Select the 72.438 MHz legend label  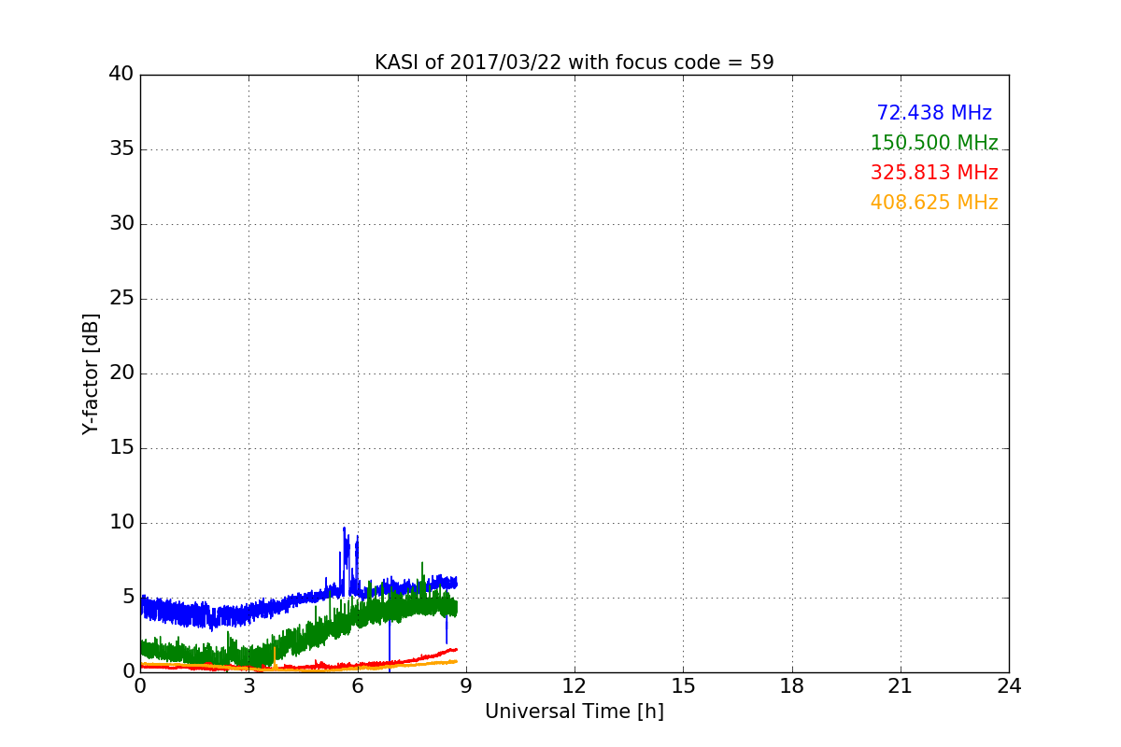point(934,113)
